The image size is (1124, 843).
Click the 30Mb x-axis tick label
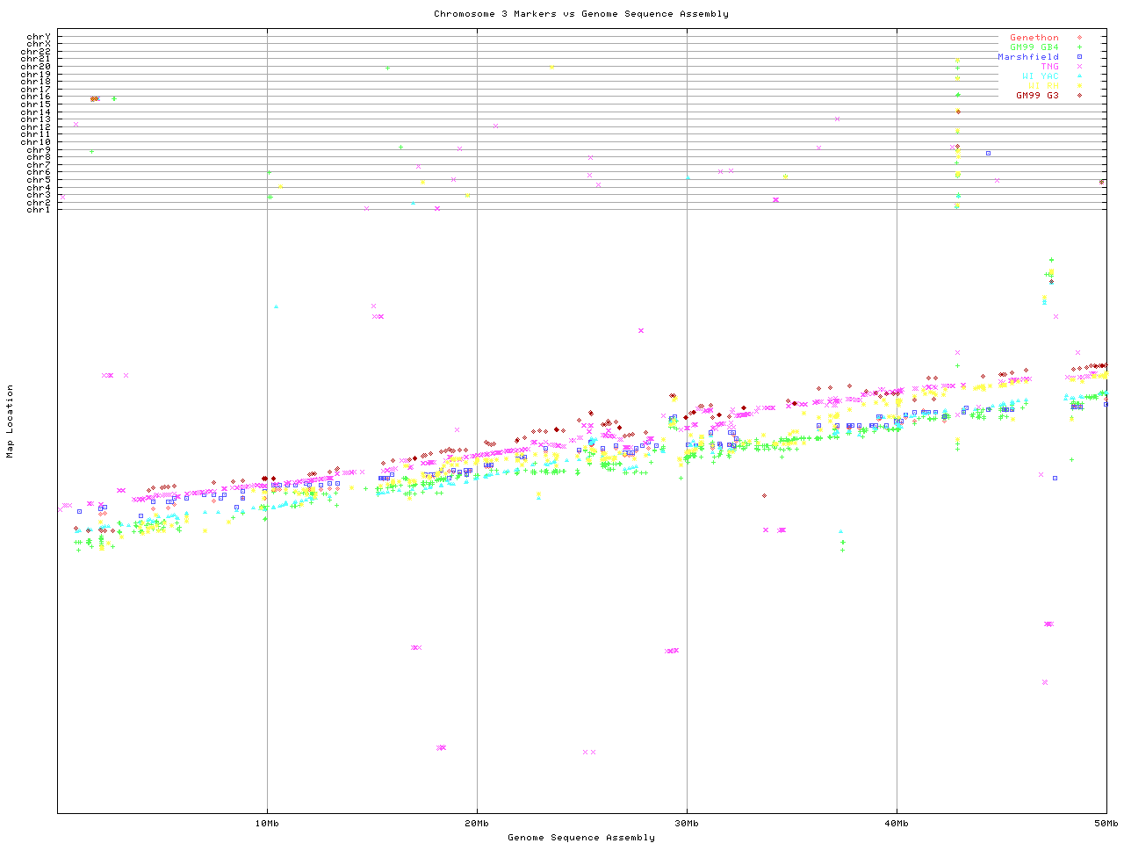(x=687, y=824)
